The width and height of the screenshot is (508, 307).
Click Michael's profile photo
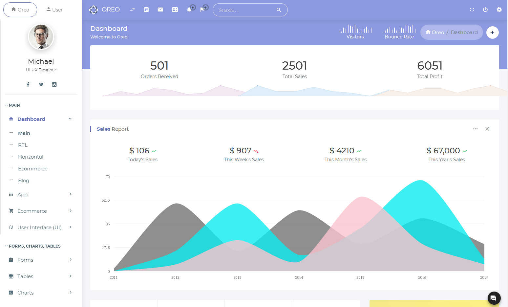pyautogui.click(x=41, y=37)
